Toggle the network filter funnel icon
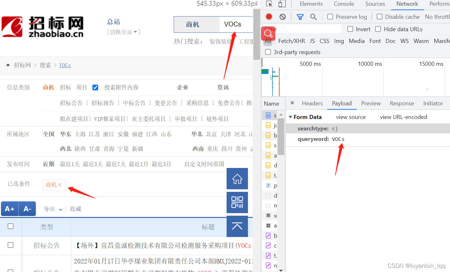Image resolution: width=450 pixels, height=272 pixels. click(x=300, y=17)
